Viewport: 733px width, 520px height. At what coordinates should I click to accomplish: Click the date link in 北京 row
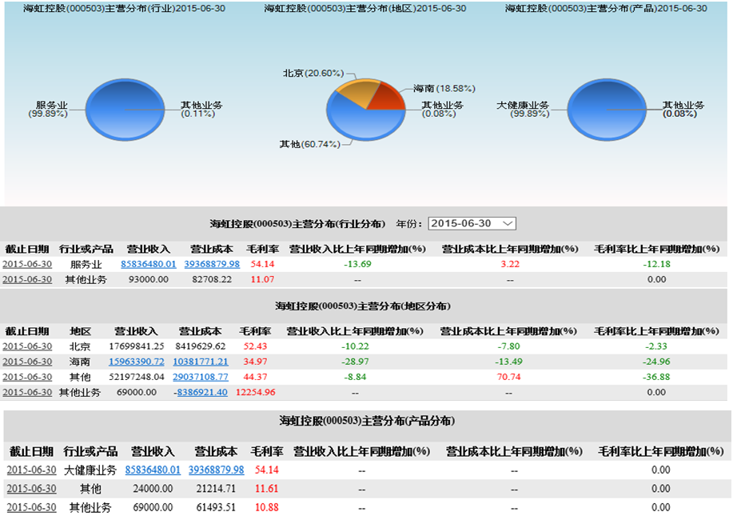point(27,346)
